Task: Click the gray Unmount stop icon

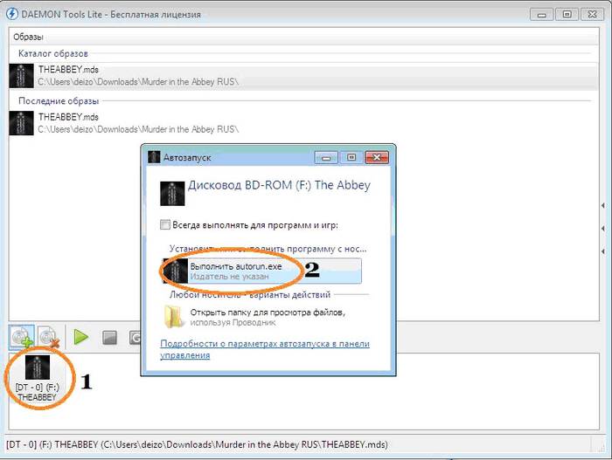Action: click(x=110, y=337)
